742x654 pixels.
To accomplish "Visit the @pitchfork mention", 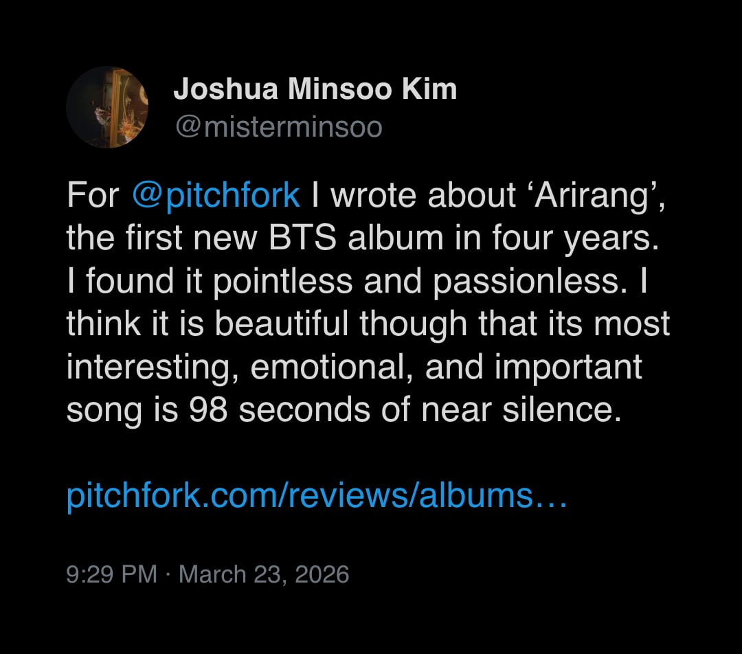I will click(215, 196).
